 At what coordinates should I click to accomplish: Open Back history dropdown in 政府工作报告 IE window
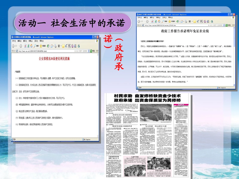[144, 22]
